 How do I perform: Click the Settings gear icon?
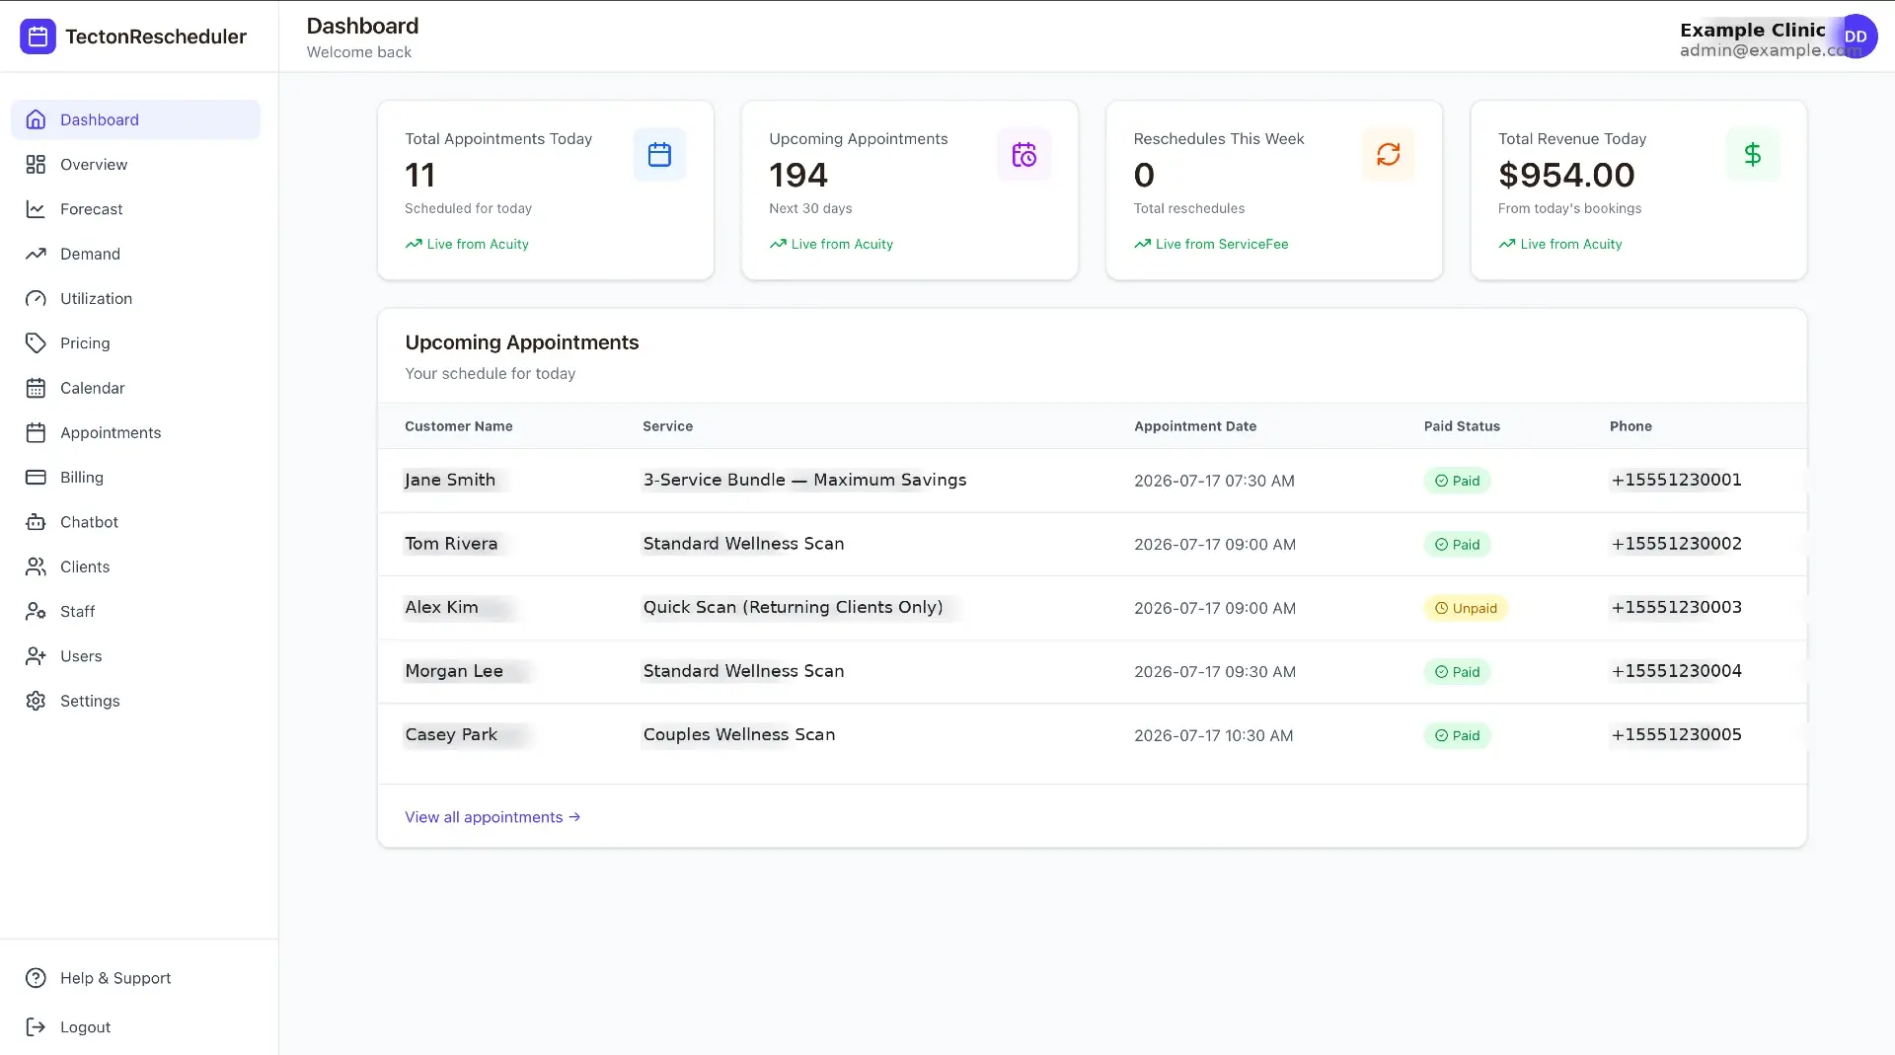(36, 701)
